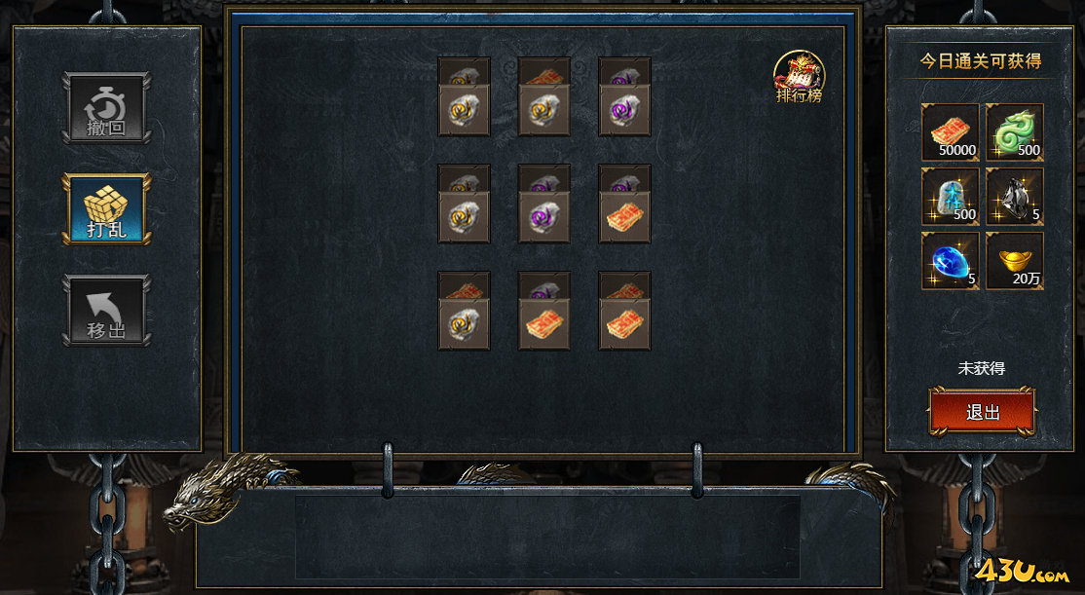
Task: Click the middle-left gold spiral tile
Action: coord(464,216)
